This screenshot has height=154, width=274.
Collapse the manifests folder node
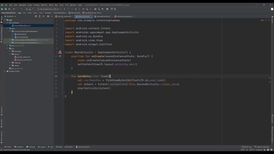pyautogui.click(x=7, y=23)
